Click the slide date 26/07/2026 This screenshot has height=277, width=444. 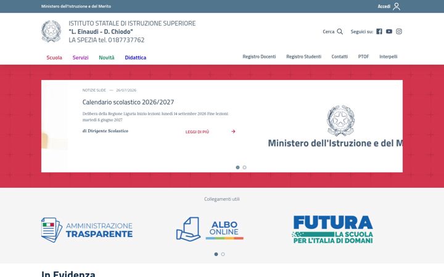pos(126,90)
